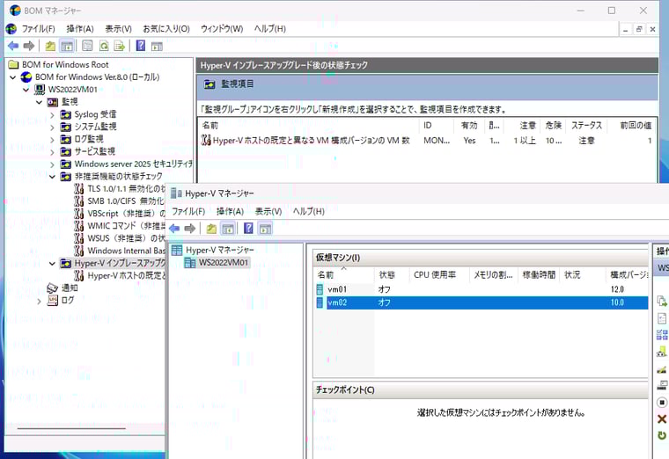The width and height of the screenshot is (669, 459).
Task: Click the properties icon in BOM toolbar
Action: click(x=87, y=46)
